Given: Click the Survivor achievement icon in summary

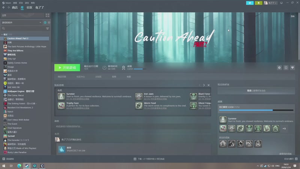Looking at the screenshot, I should (x=61, y=97).
